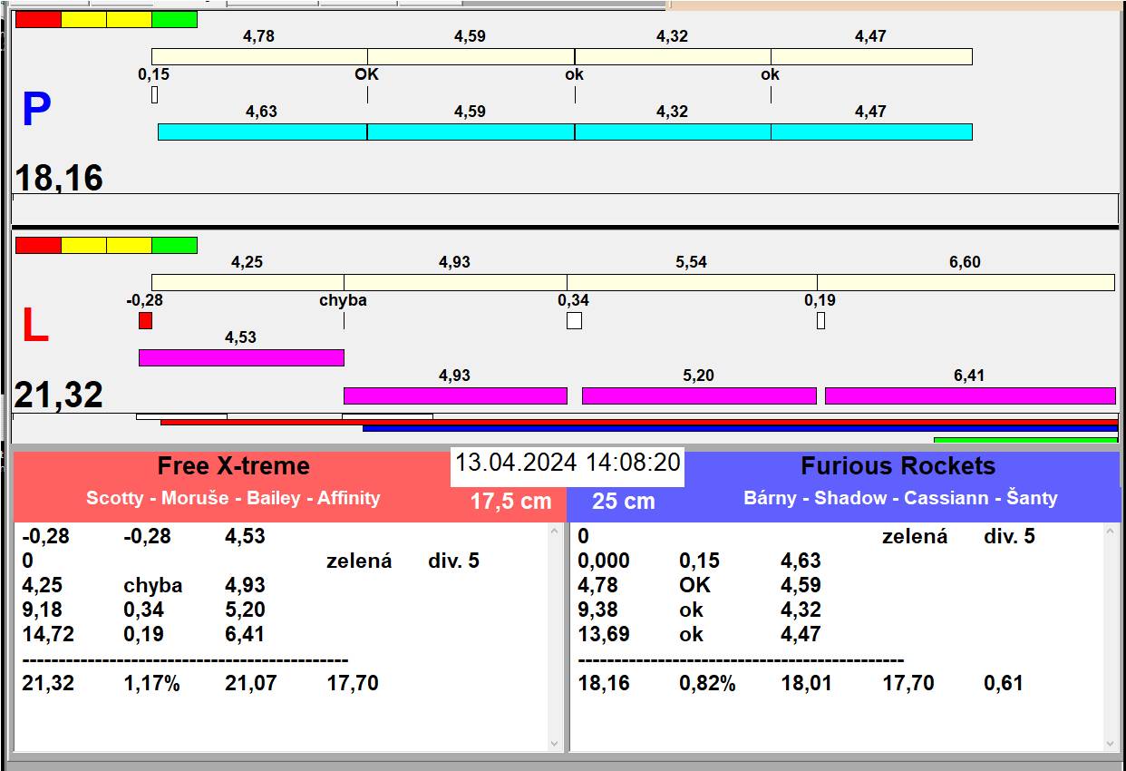
Task: Select the magenta 4,53 bar
Action: (241, 357)
